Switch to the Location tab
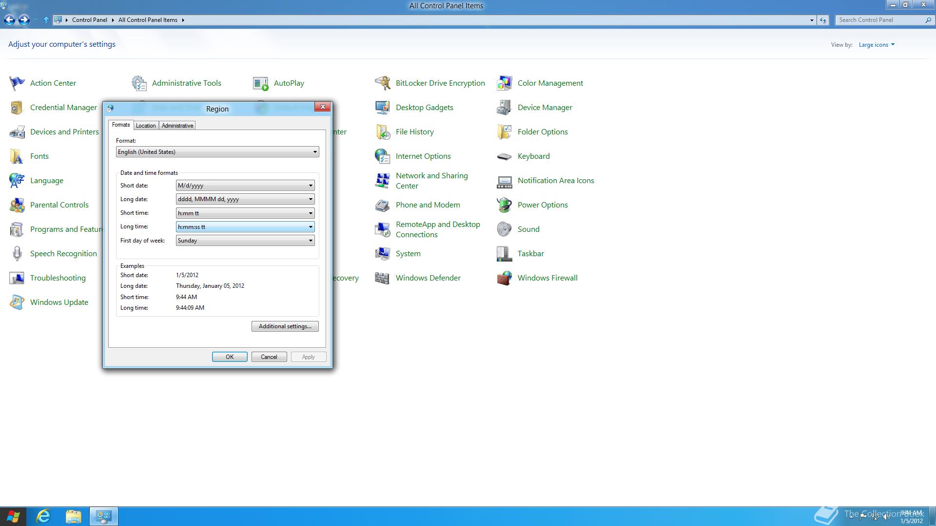The height and width of the screenshot is (526, 936). click(x=146, y=126)
